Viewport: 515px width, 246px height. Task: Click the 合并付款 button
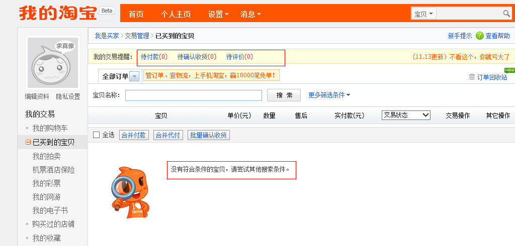point(134,135)
